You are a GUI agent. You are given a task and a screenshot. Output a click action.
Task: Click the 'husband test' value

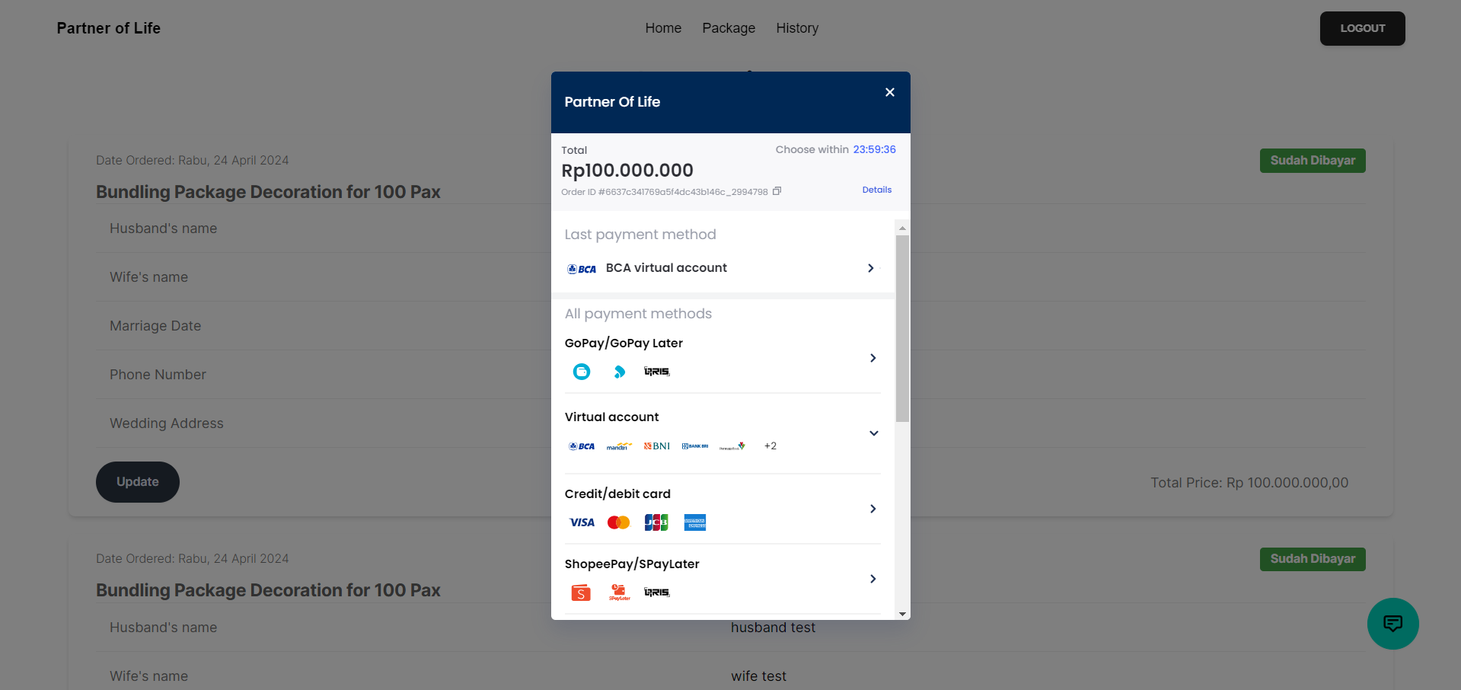point(773,628)
